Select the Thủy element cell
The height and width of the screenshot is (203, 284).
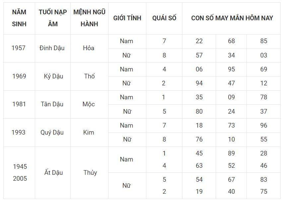click(x=90, y=172)
